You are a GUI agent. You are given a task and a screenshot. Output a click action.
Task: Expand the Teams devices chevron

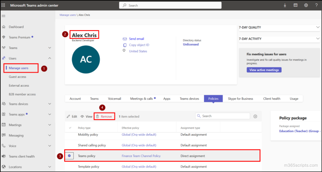tap(49, 104)
